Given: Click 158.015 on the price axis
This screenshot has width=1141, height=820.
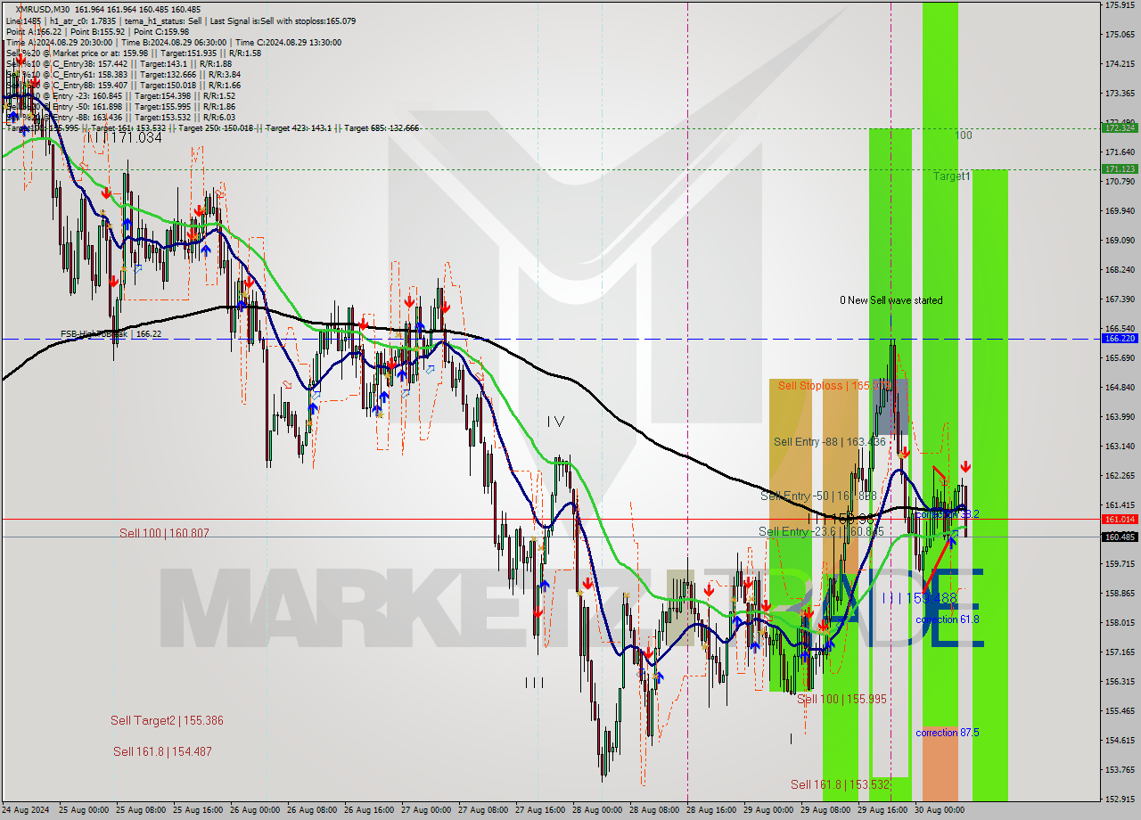Looking at the screenshot, I should coord(1120,623).
